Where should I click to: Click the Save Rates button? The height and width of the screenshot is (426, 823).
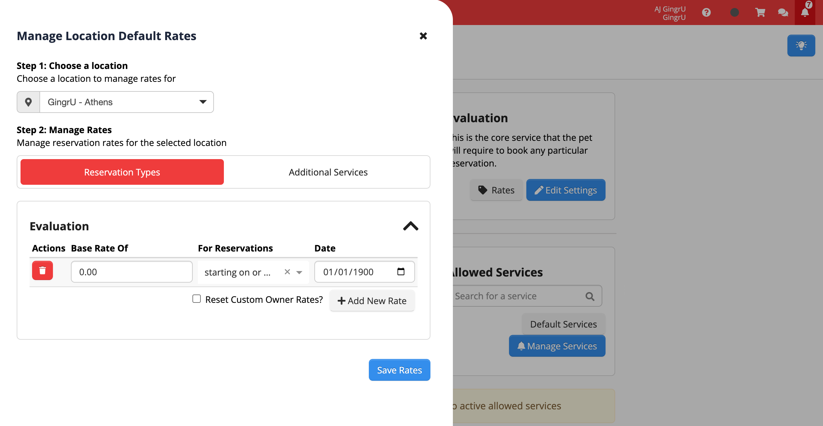point(399,370)
